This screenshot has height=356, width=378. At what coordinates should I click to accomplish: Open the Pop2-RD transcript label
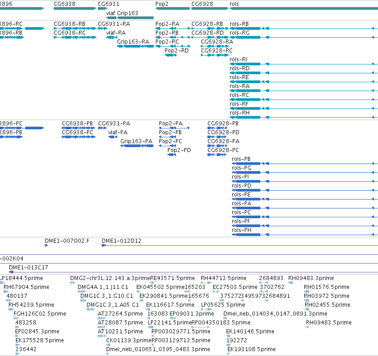point(177,51)
